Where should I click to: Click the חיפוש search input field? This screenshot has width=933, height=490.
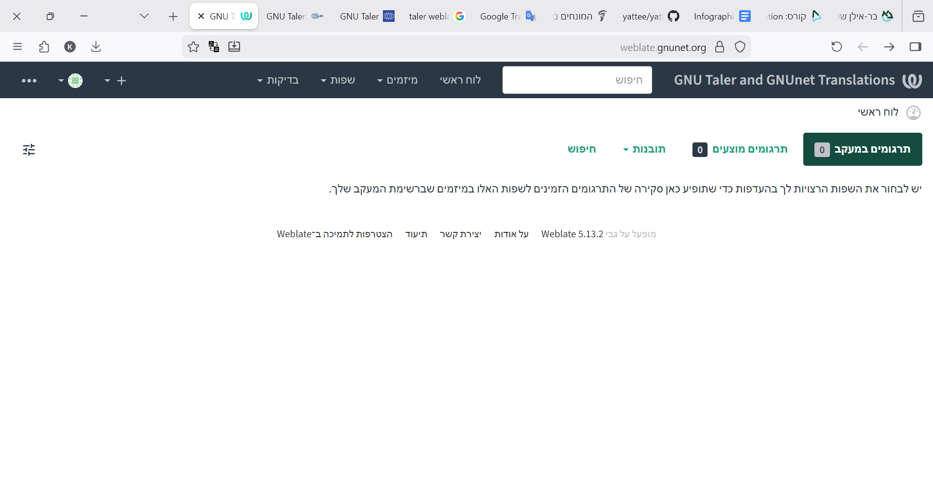pyautogui.click(x=577, y=80)
